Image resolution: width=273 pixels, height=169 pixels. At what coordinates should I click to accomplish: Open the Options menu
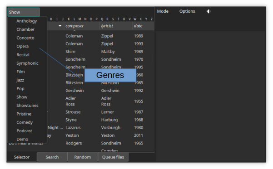tap(187, 11)
